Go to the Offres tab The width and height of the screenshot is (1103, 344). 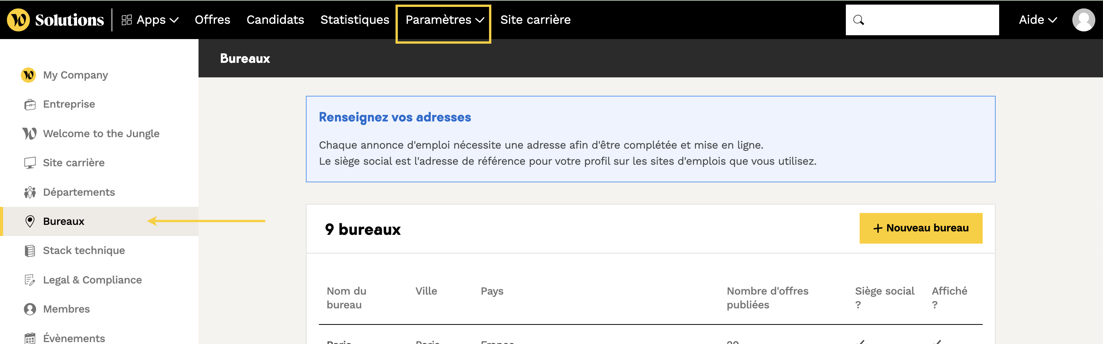[x=212, y=20]
